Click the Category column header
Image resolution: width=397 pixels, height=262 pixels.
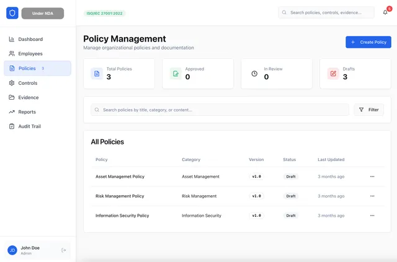click(191, 160)
